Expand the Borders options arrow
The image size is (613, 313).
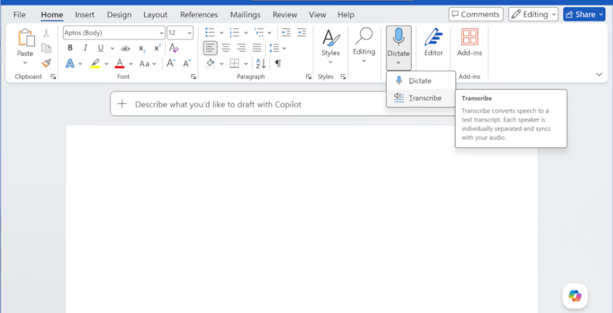(x=245, y=63)
